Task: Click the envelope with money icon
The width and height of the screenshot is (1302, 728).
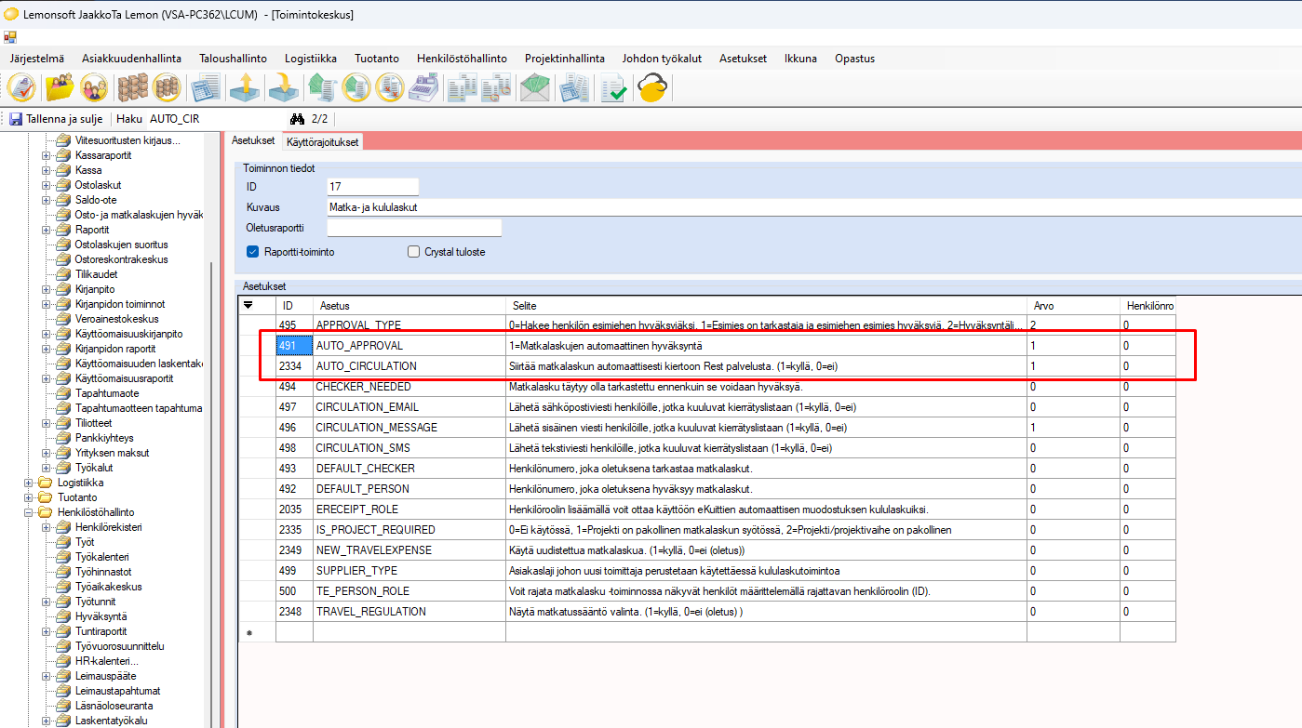Action: (535, 88)
